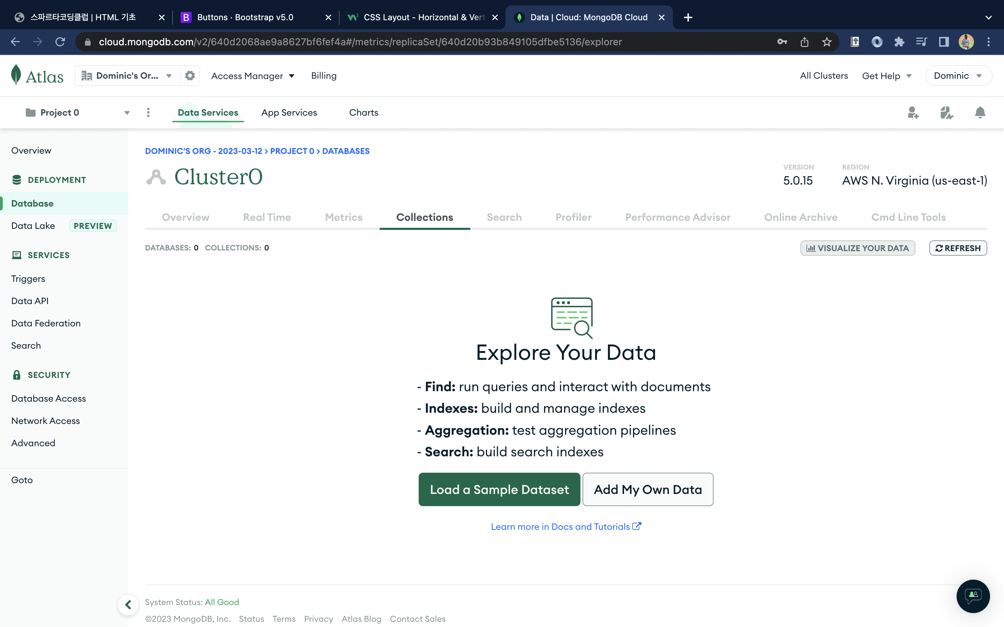
Task: Switch to the App Services tab
Action: pyautogui.click(x=289, y=113)
